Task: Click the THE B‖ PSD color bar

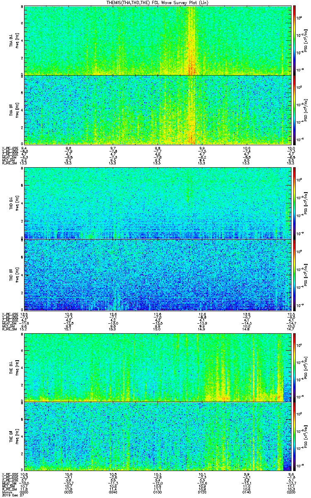Action: [294, 436]
